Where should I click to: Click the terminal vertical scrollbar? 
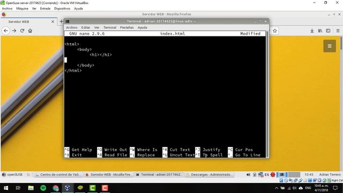pyautogui.click(x=267, y=94)
